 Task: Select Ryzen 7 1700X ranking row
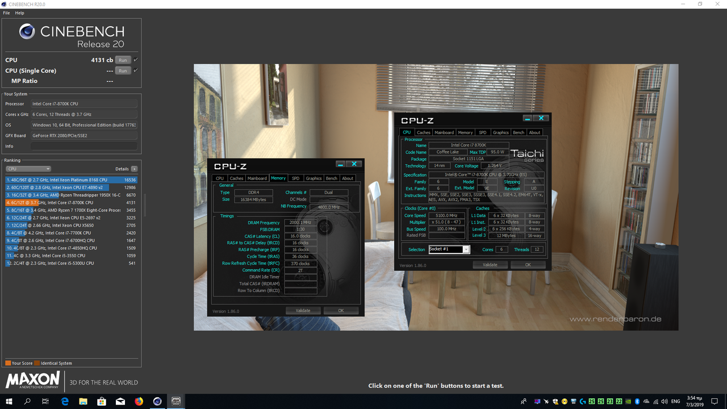(72, 210)
